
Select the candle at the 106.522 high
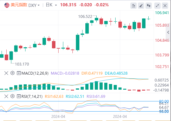(96, 19)
